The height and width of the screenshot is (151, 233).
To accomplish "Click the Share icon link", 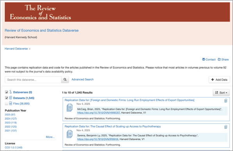I will [223, 59].
